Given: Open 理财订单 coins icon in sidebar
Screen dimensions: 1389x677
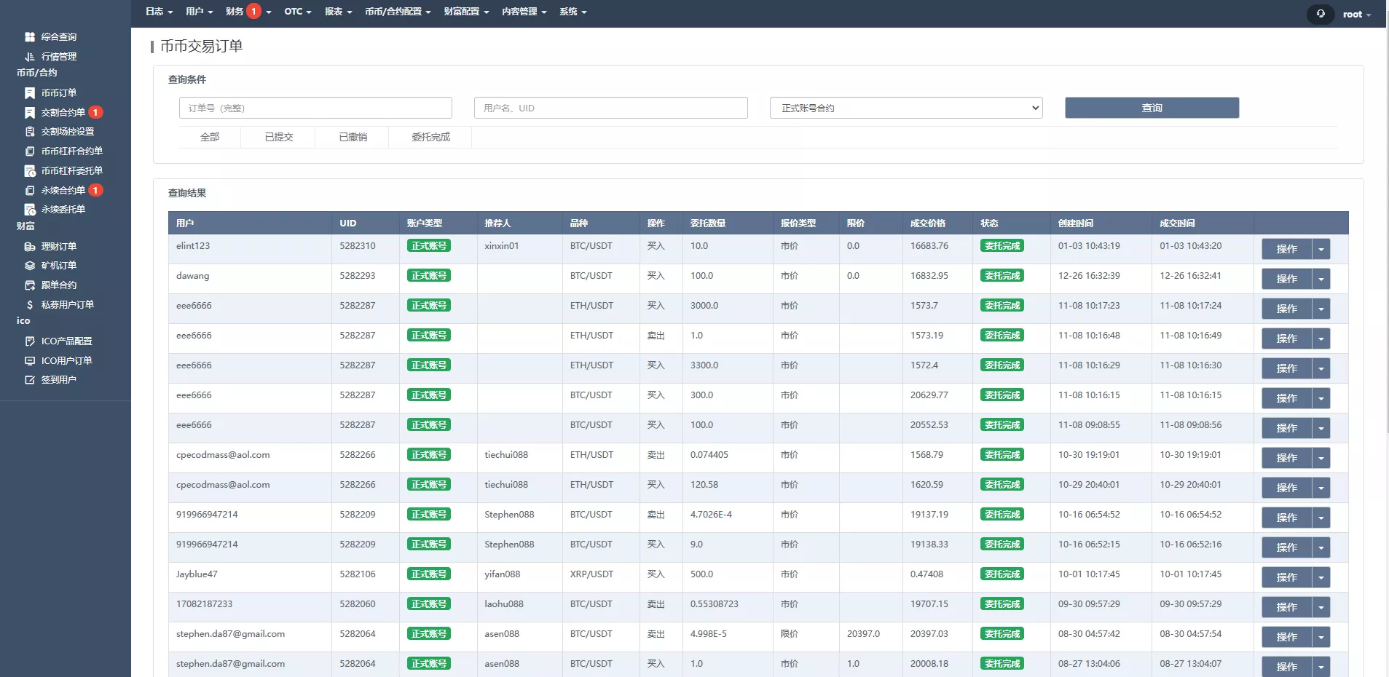Looking at the screenshot, I should click(30, 247).
